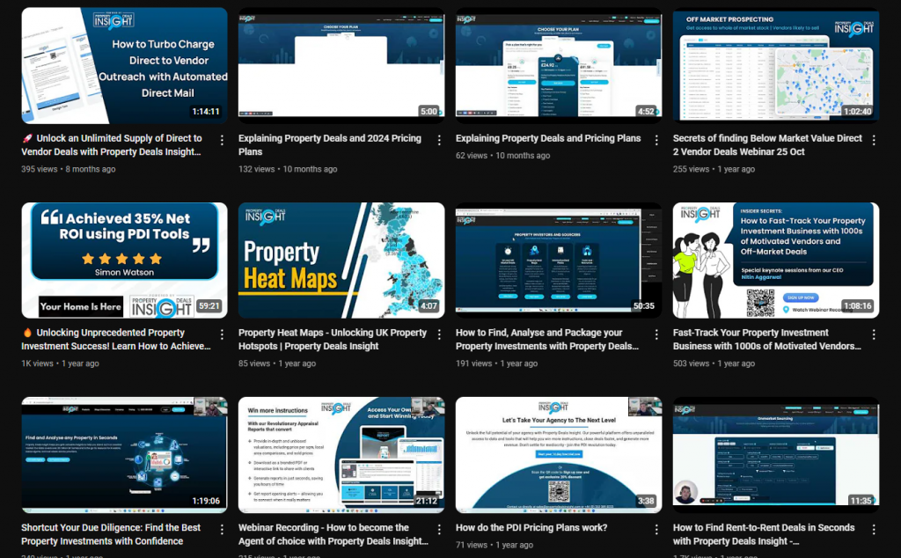
Task: Click the 71 views • 1 year ago text
Action: point(494,545)
